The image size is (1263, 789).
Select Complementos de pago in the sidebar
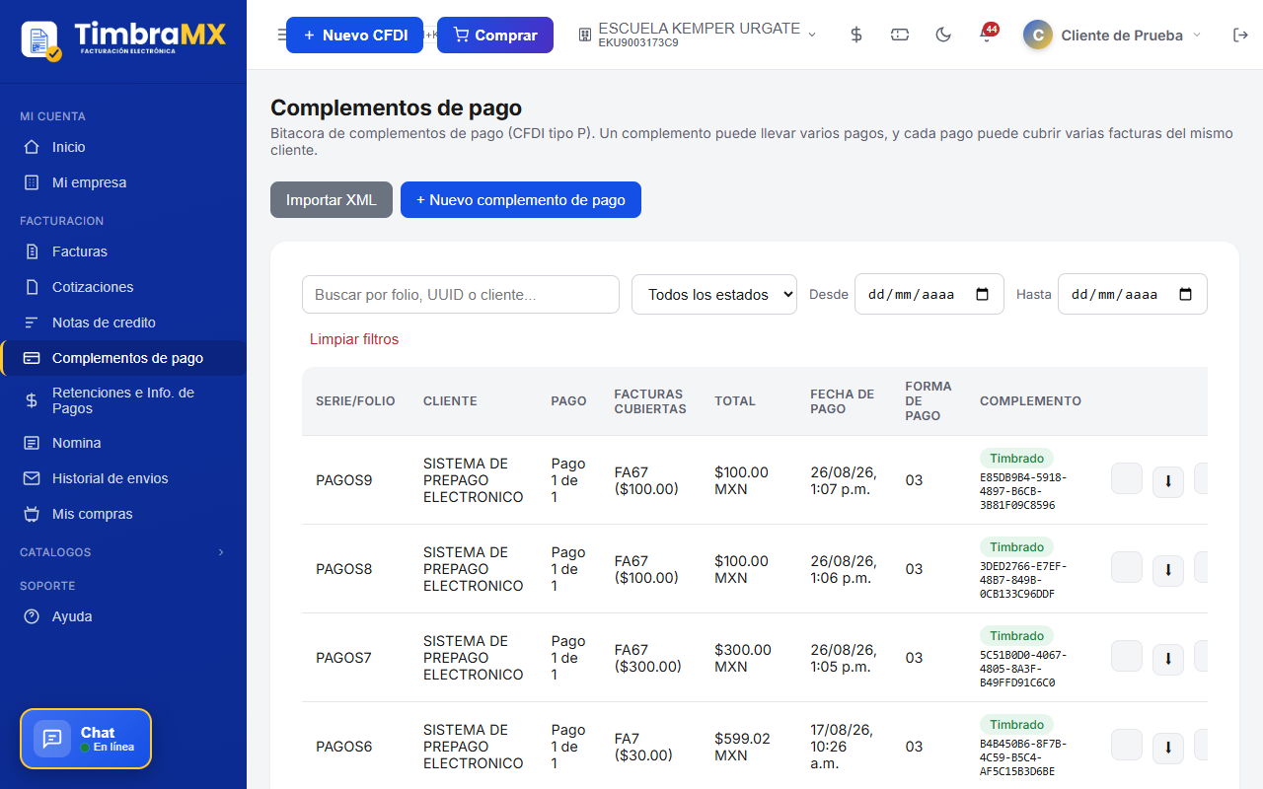point(123,358)
